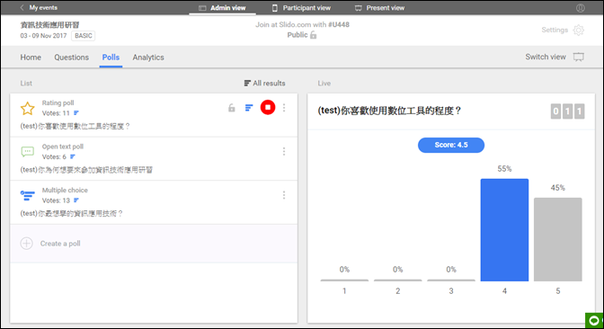Click the gray bar for rating 5
The height and width of the screenshot is (329, 604).
[x=558, y=240]
